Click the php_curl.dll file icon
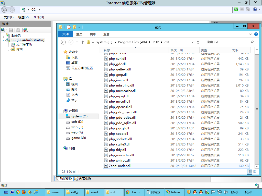 pos(106,58)
